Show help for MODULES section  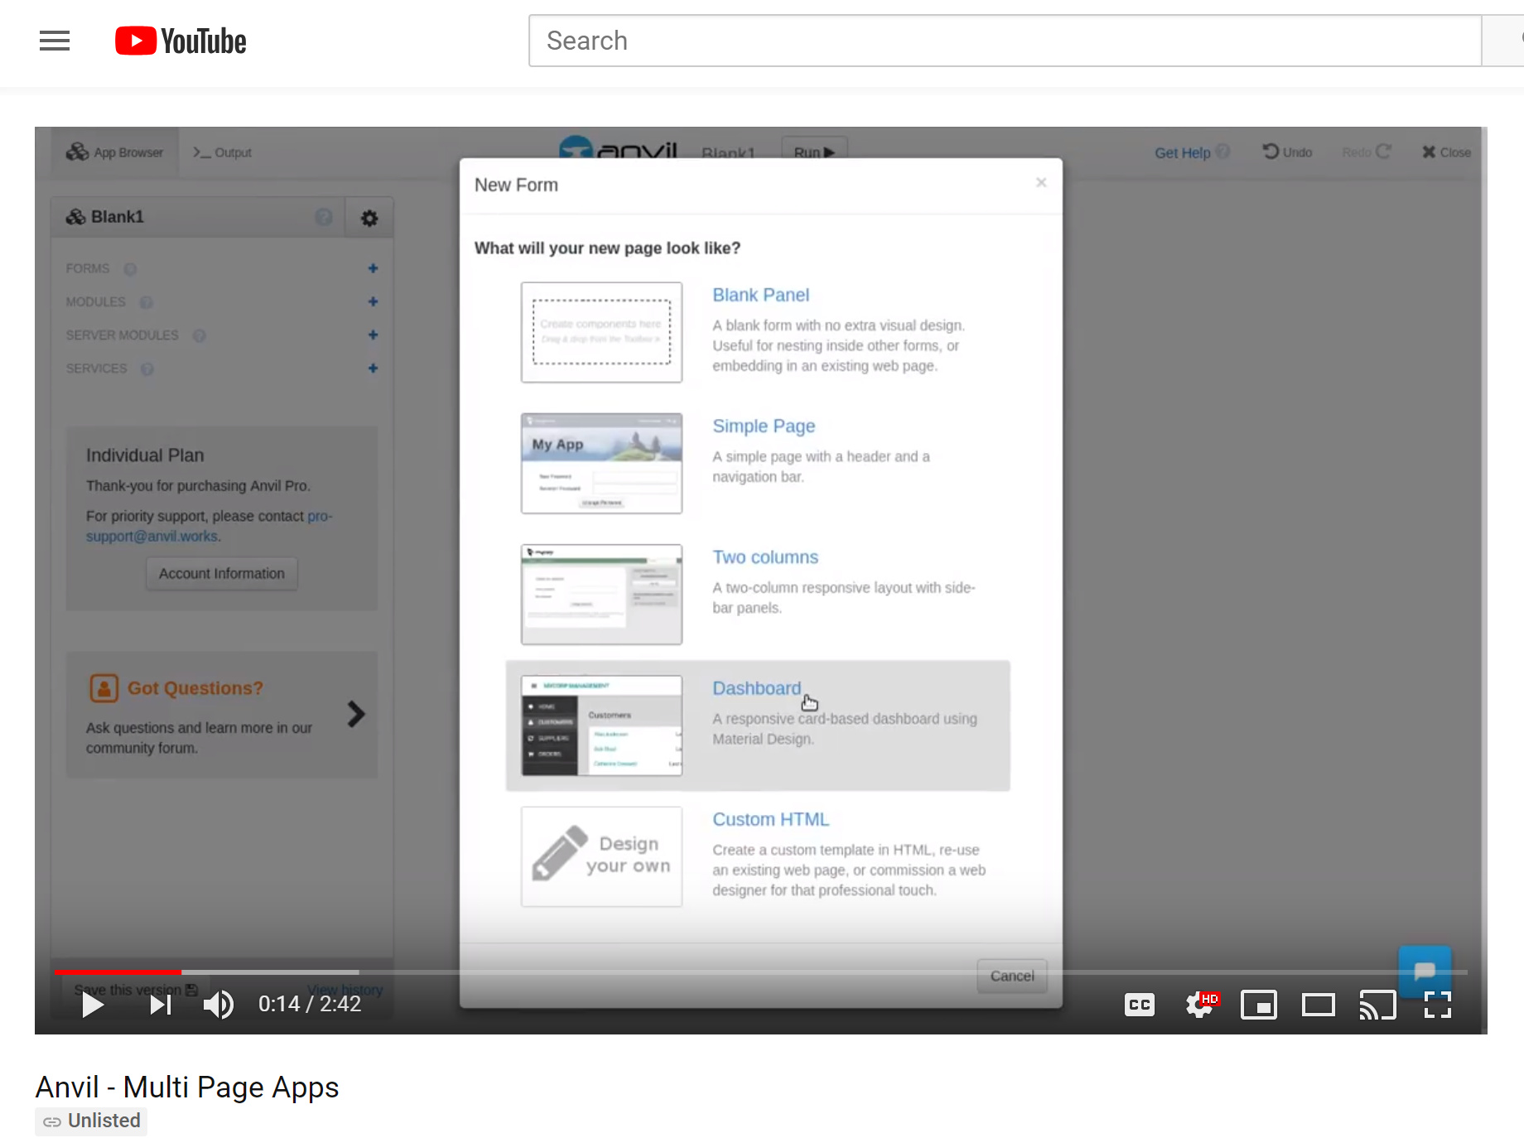(147, 302)
